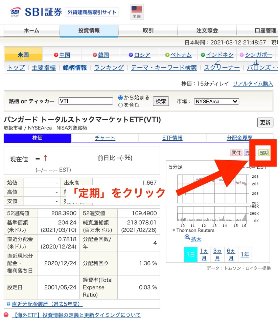
Task: Click the 定期 button
Action: [264, 153]
